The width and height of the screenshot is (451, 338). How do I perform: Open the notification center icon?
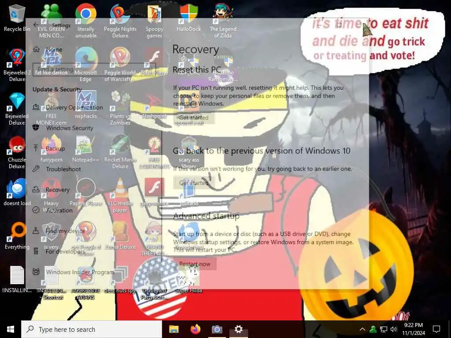(x=436, y=329)
